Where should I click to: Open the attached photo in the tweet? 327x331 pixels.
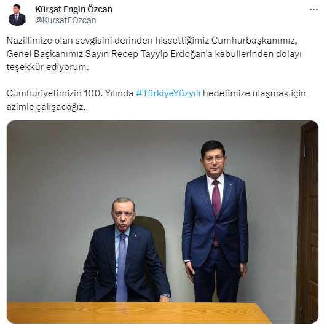coord(162,222)
